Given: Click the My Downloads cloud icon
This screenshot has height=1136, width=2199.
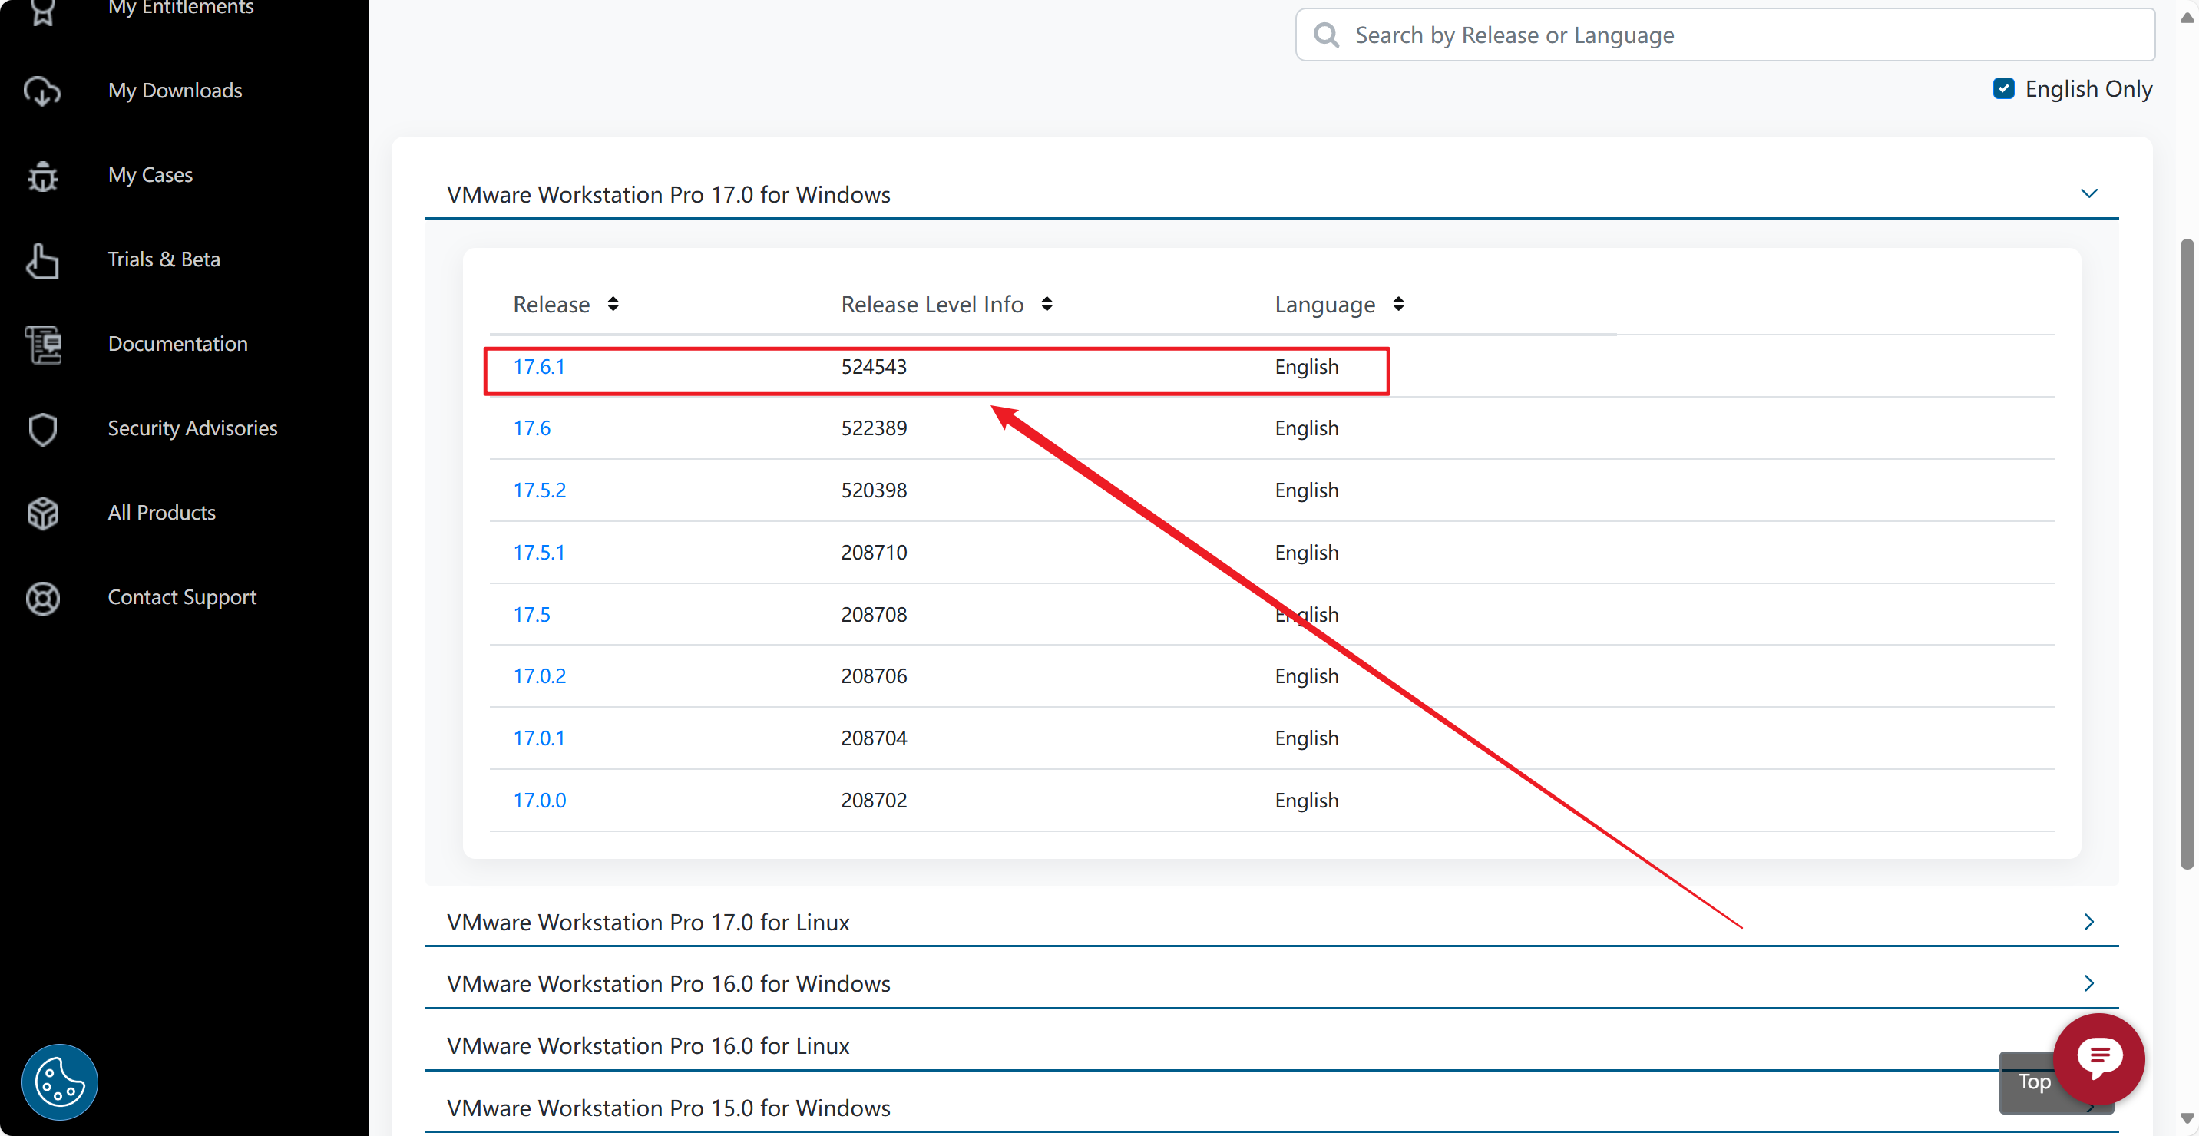Looking at the screenshot, I should coord(41,91).
